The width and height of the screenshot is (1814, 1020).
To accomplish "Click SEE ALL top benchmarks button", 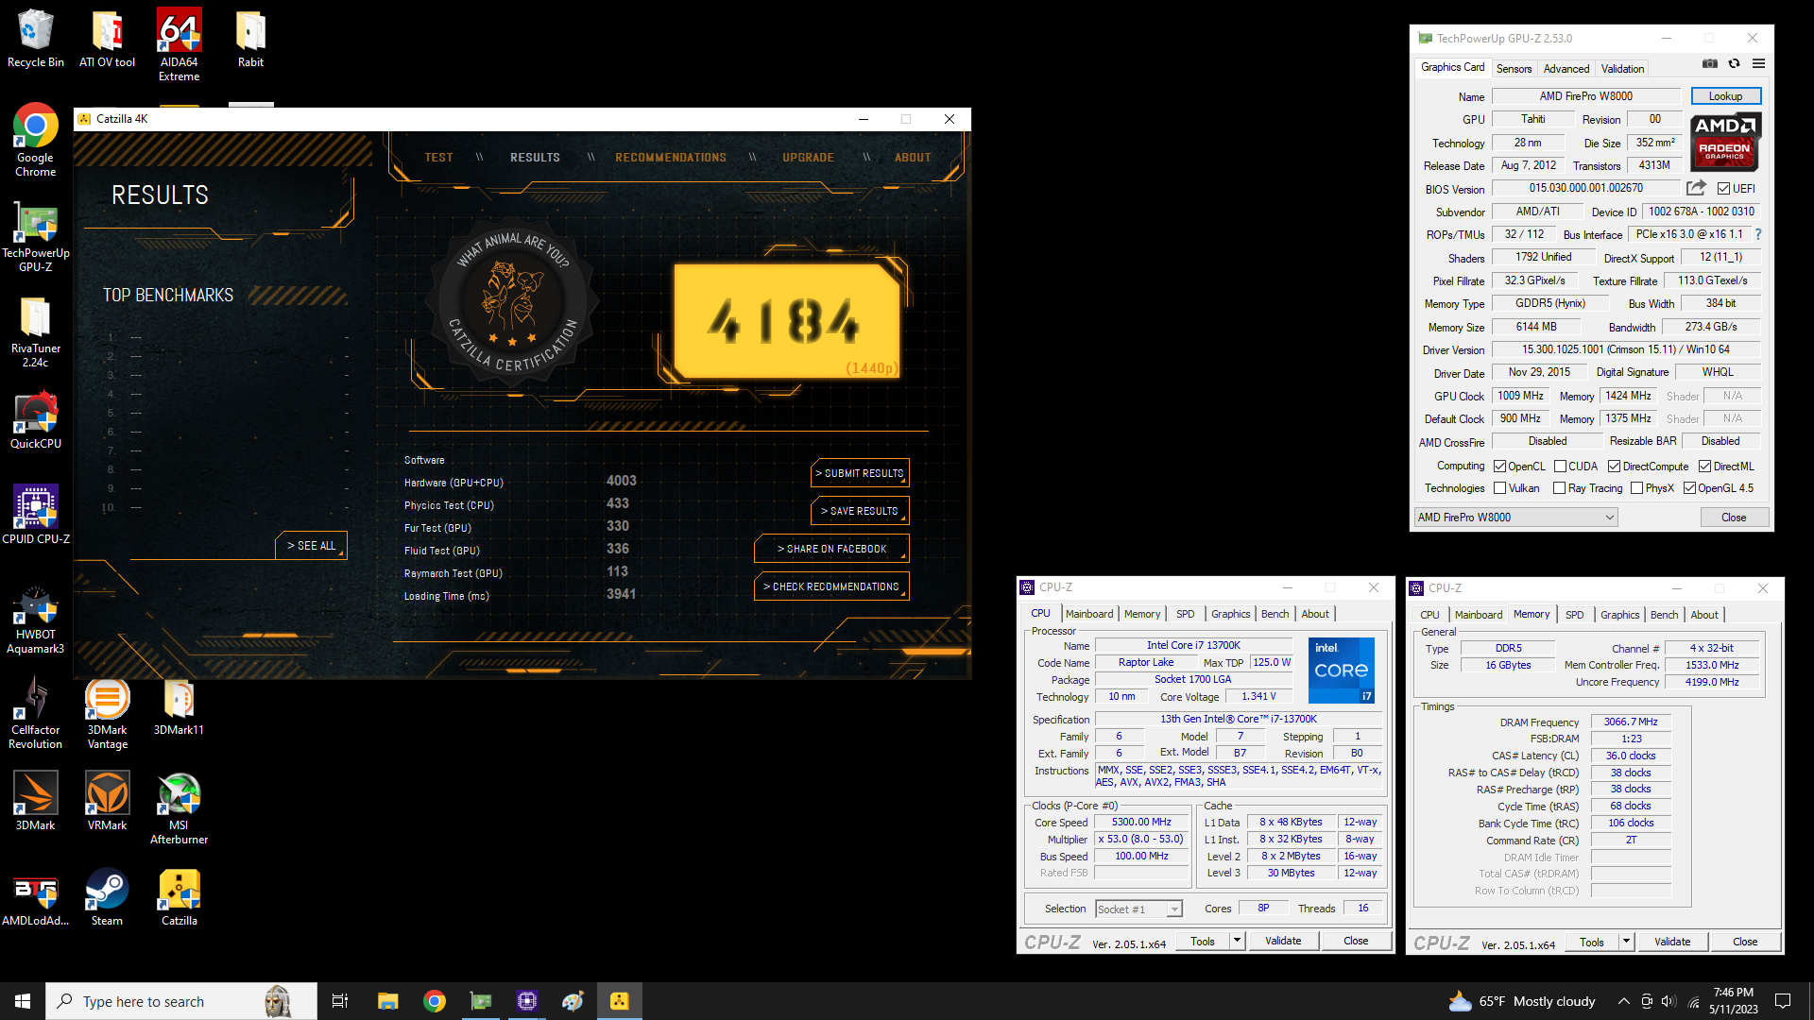I will 311,546.
